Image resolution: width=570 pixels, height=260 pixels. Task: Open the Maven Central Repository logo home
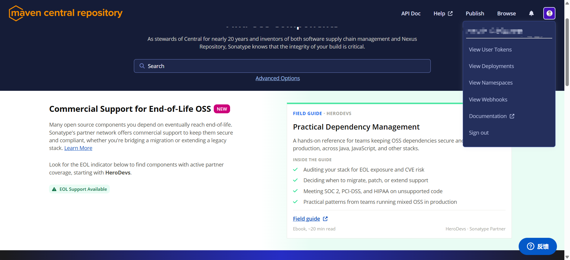66,13
